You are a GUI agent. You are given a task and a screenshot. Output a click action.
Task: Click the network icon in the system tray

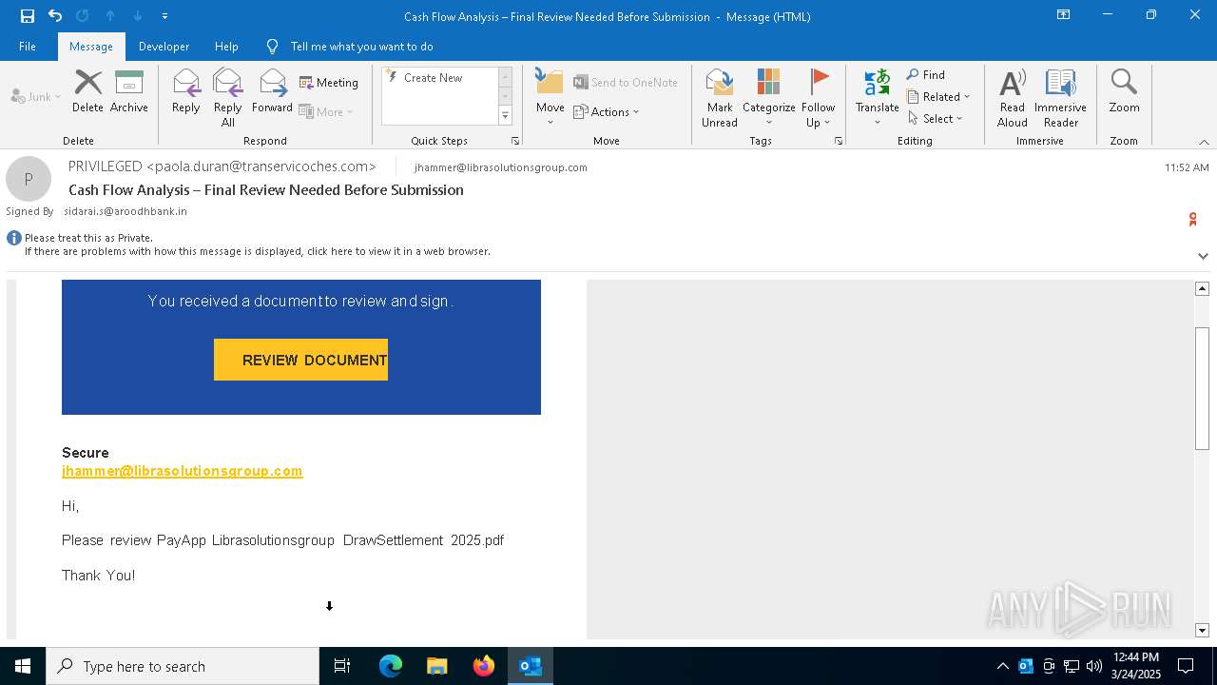(1072, 666)
